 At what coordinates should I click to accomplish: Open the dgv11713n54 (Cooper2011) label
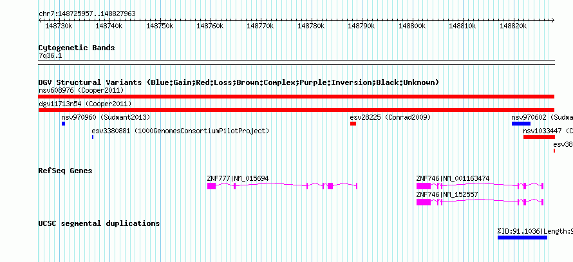click(85, 104)
